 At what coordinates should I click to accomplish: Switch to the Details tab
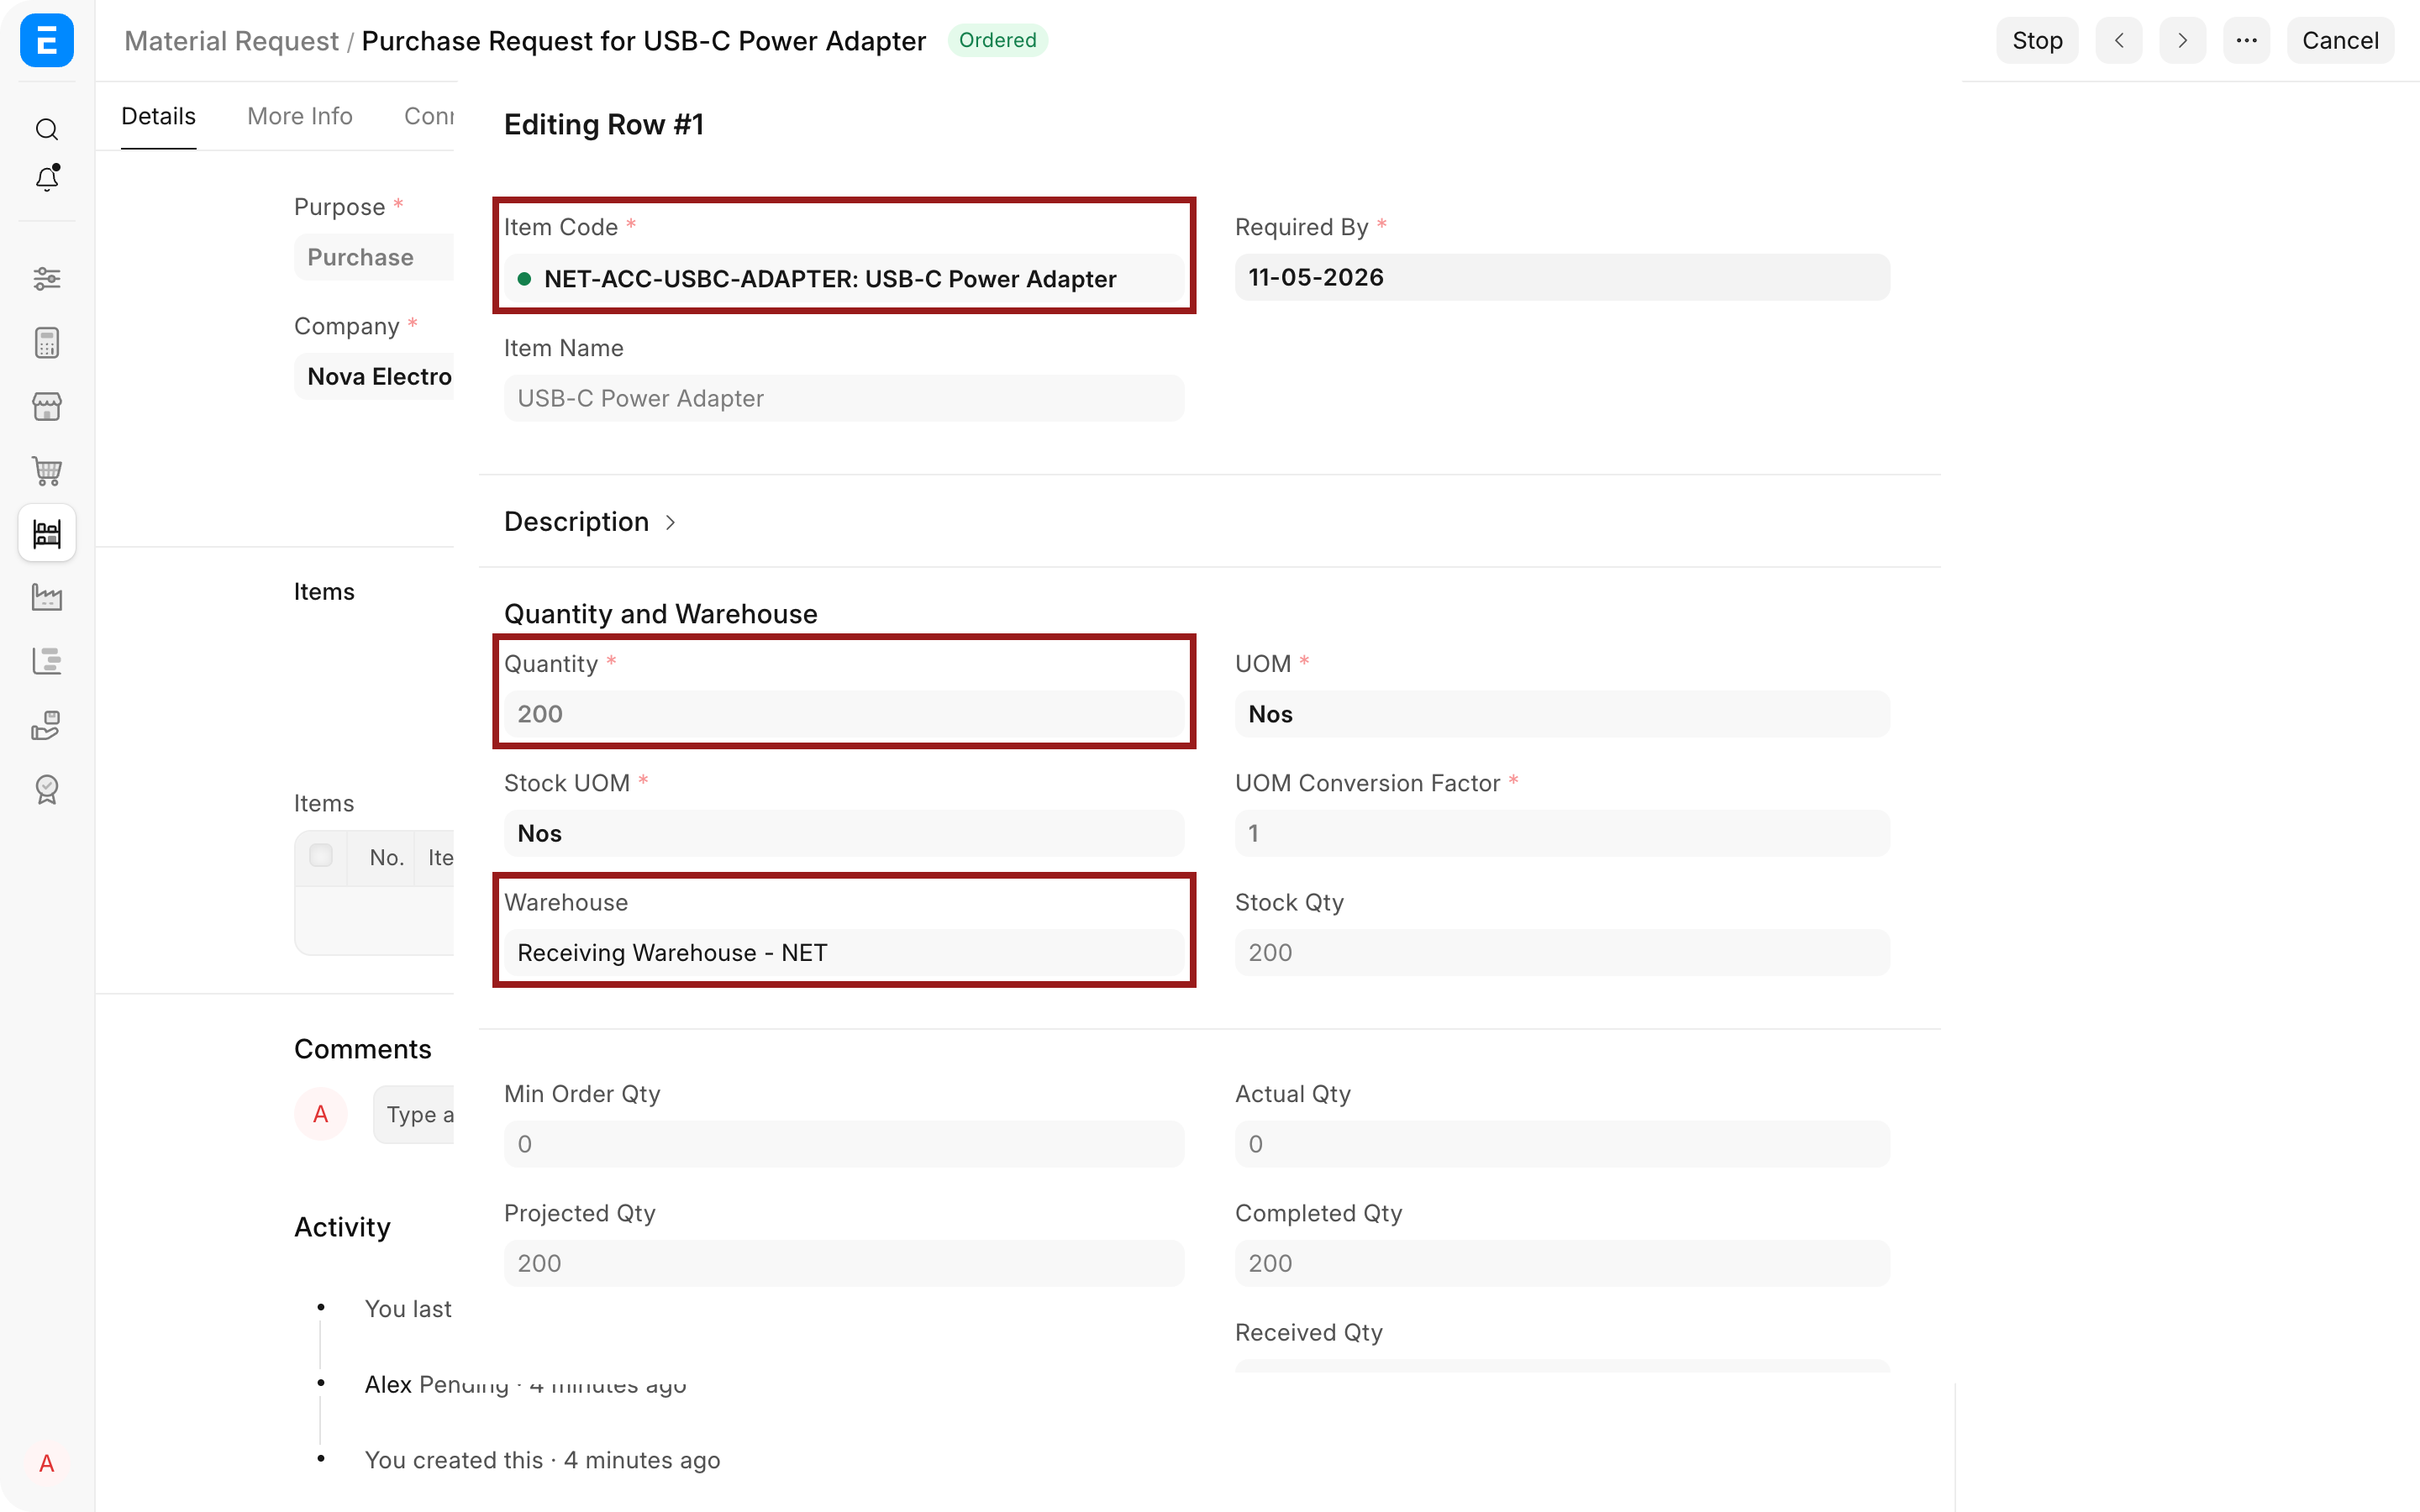point(158,116)
